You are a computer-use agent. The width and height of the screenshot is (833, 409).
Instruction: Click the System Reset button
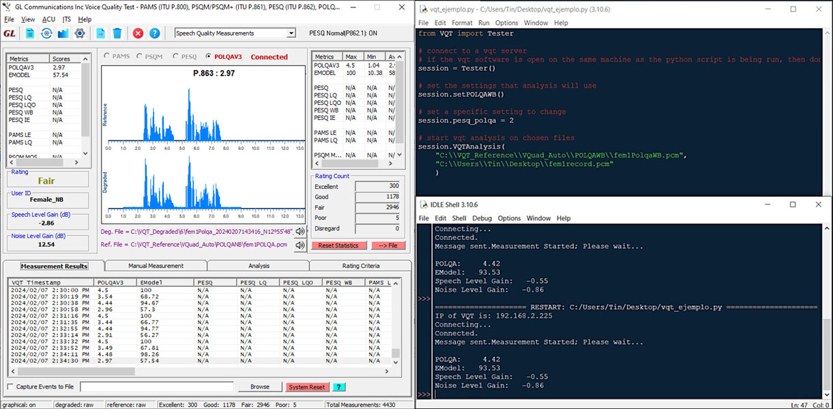click(307, 387)
